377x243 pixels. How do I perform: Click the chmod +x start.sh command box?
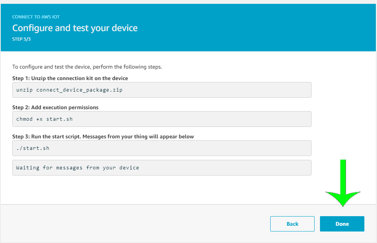(x=162, y=119)
